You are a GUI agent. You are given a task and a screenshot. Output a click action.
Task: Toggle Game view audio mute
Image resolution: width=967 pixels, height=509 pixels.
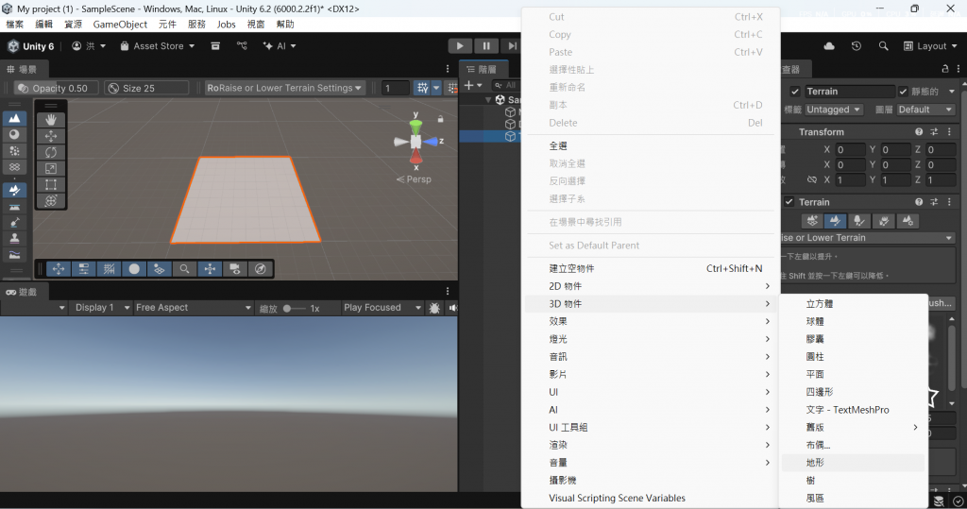point(453,308)
